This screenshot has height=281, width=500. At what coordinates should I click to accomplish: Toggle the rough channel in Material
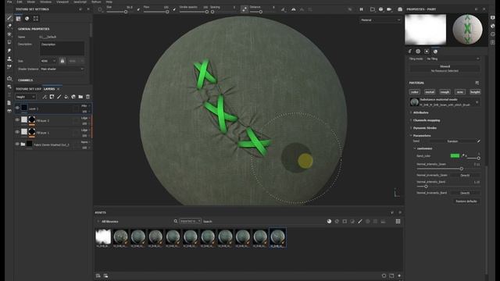pyautogui.click(x=445, y=92)
